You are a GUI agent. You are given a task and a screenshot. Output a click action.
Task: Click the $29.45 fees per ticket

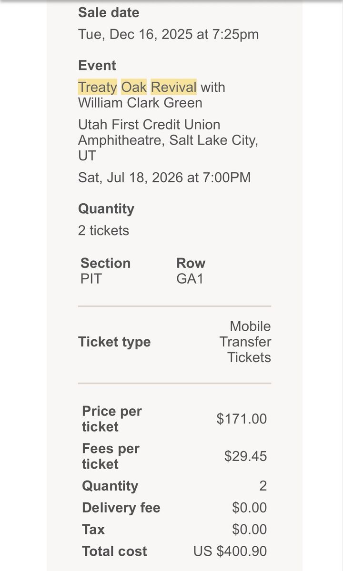pyautogui.click(x=246, y=456)
